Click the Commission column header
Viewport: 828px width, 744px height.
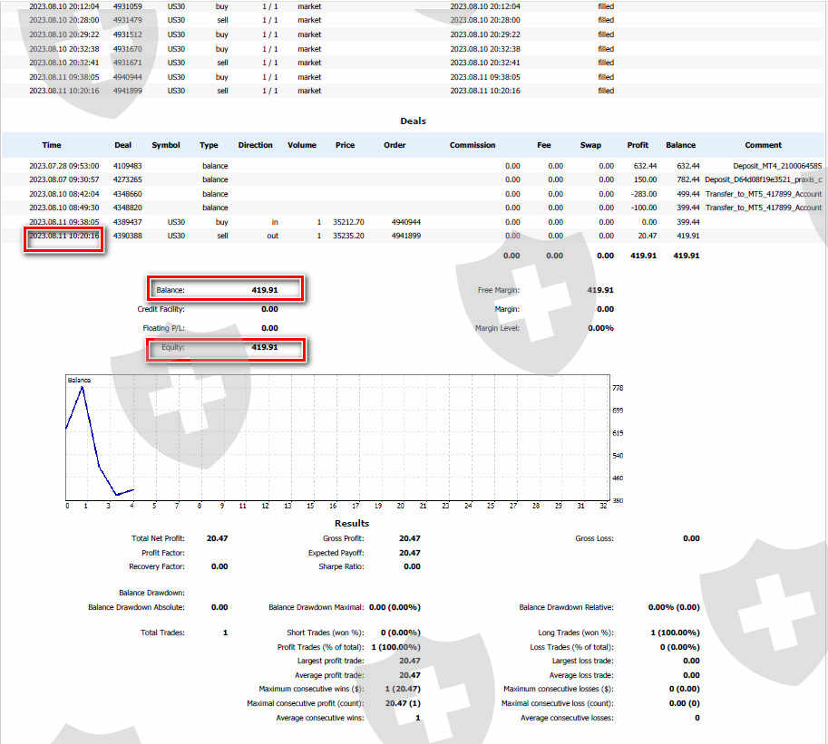(472, 145)
